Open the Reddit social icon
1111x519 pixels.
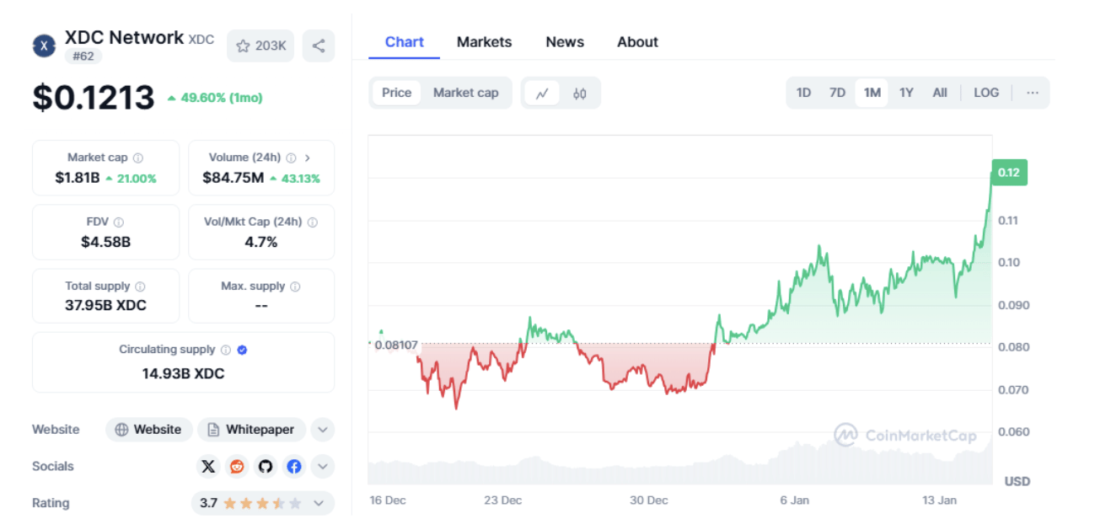tap(237, 466)
